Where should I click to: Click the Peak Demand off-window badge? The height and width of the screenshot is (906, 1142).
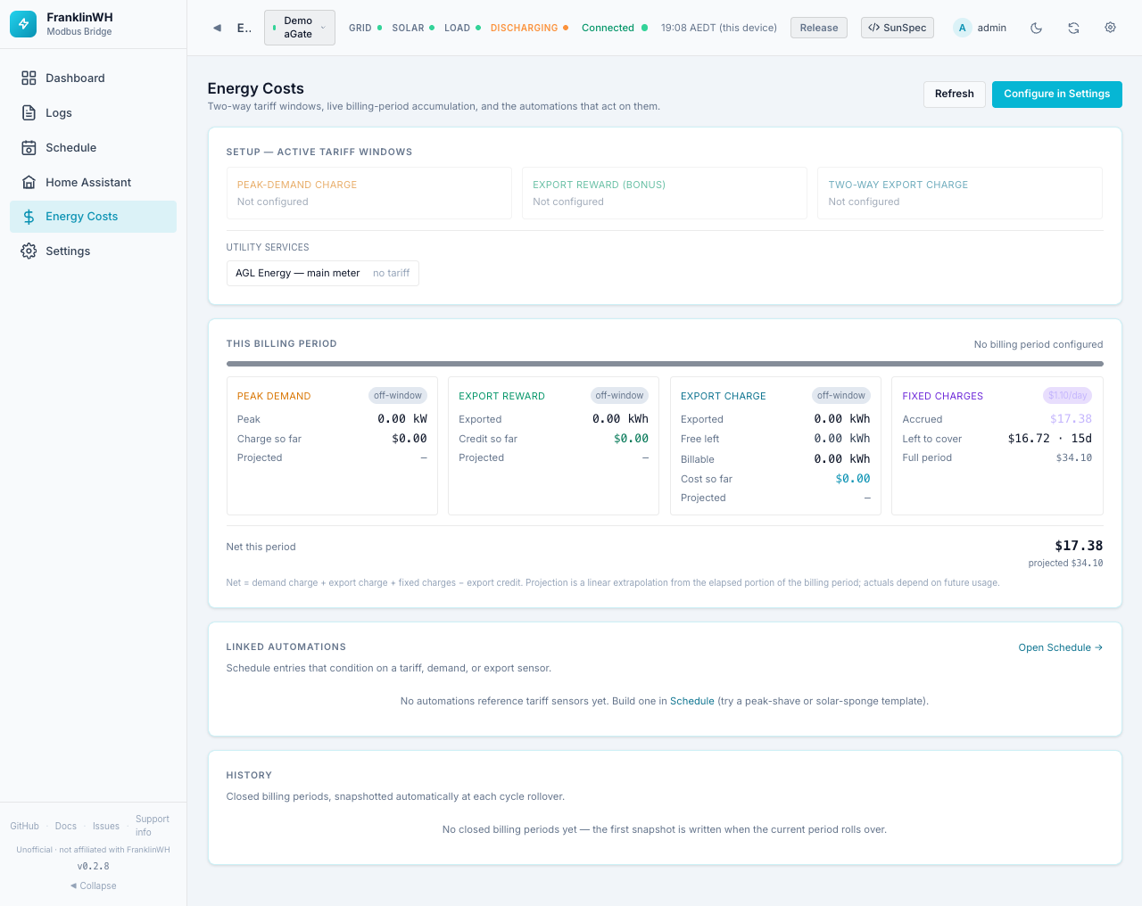point(398,396)
